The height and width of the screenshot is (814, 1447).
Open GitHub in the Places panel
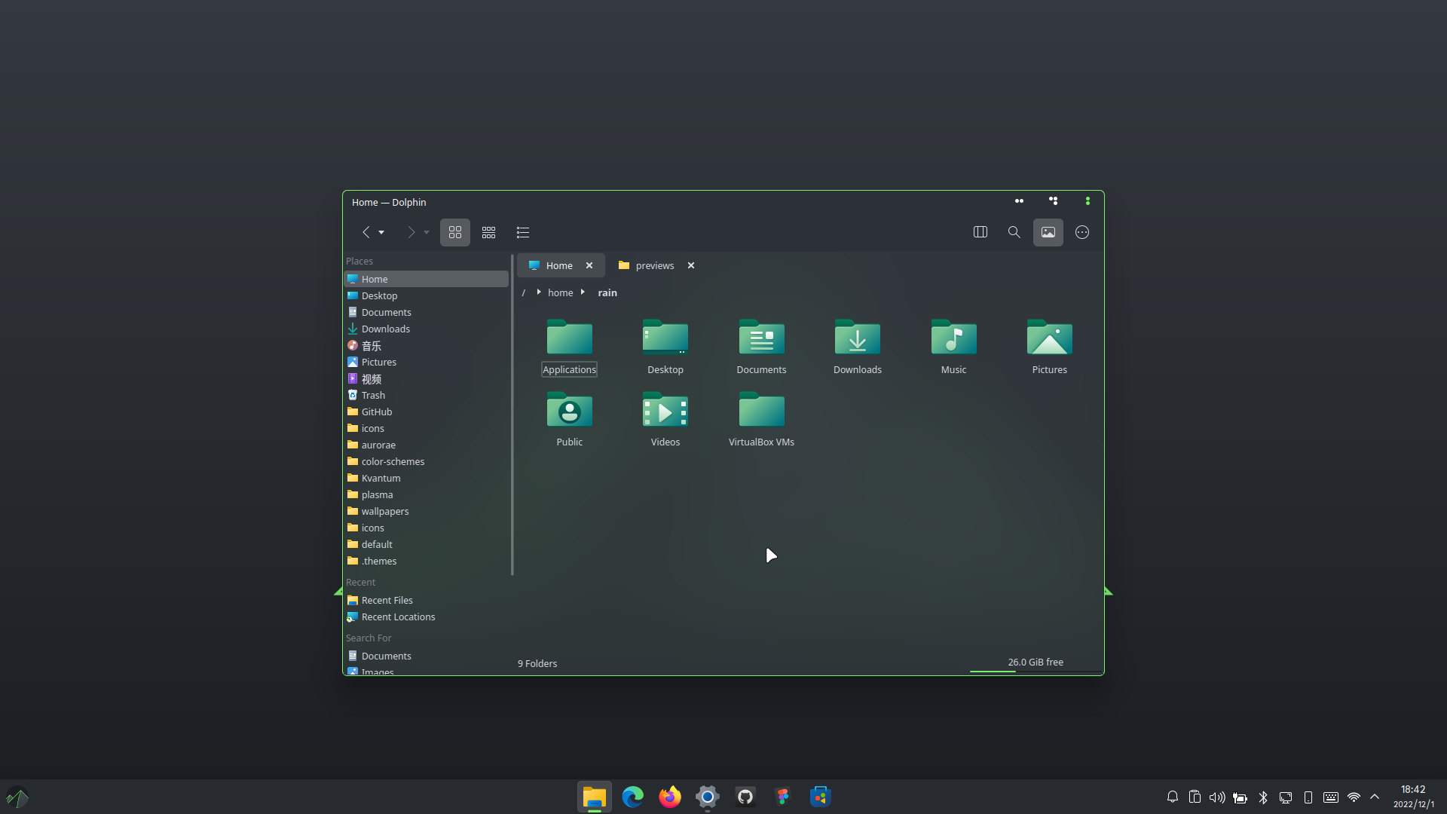point(427,412)
